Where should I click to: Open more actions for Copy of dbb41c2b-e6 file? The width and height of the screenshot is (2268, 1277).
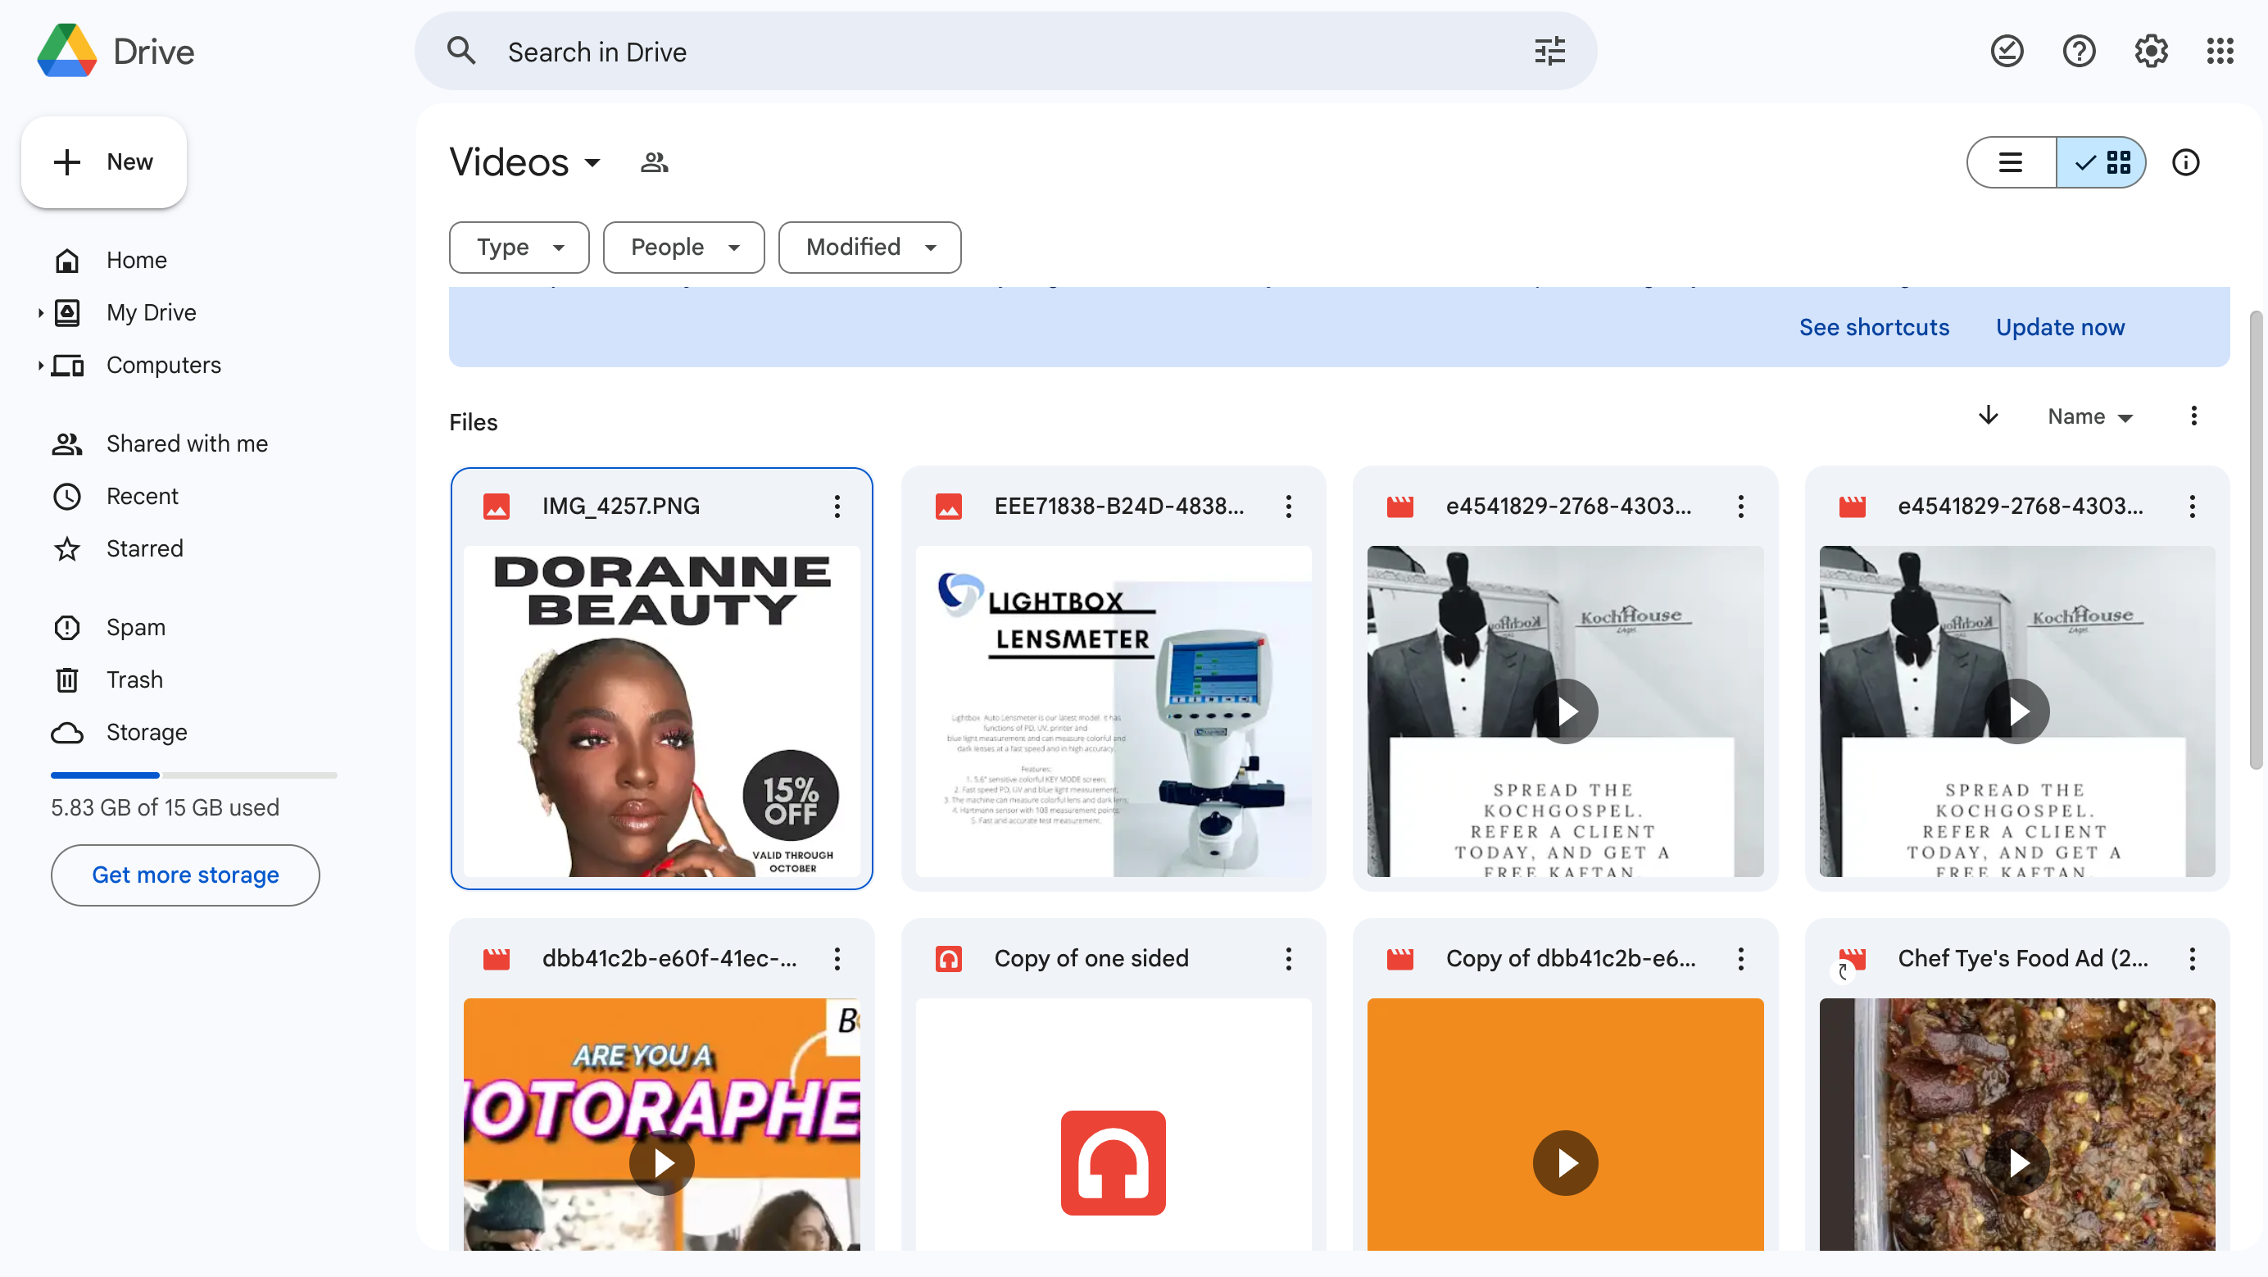[1740, 959]
